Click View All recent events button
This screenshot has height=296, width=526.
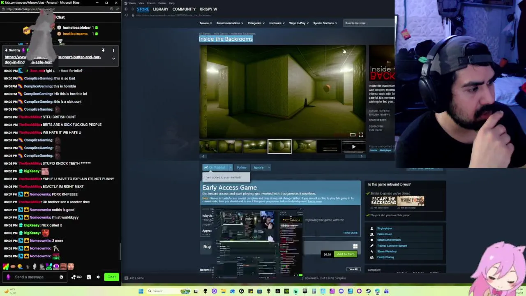tap(353, 269)
